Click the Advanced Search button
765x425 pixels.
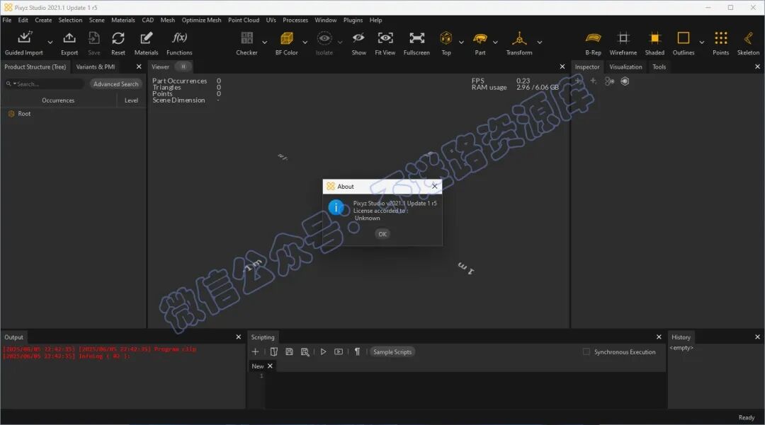click(x=115, y=83)
